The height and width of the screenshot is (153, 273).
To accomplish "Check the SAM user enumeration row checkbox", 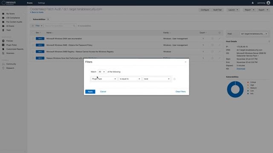I will pyautogui.click(x=33, y=39).
